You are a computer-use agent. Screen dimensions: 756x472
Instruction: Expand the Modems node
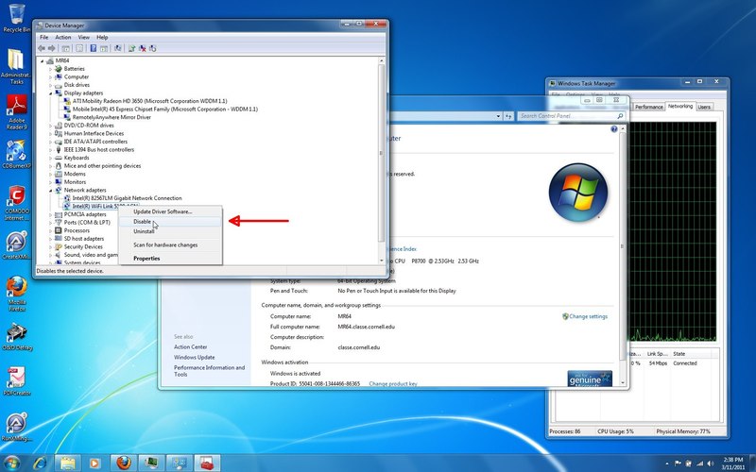[x=50, y=174]
